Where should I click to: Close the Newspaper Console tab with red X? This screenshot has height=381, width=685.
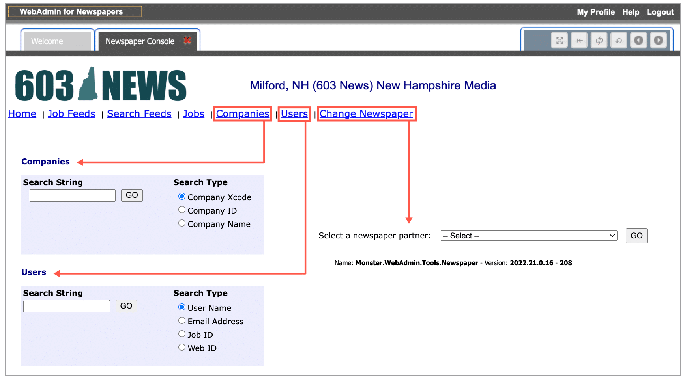(187, 40)
